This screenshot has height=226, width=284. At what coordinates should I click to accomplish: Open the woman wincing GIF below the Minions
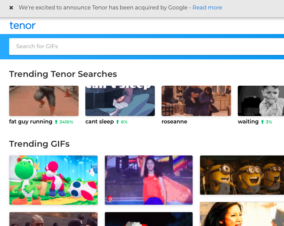tap(242, 214)
